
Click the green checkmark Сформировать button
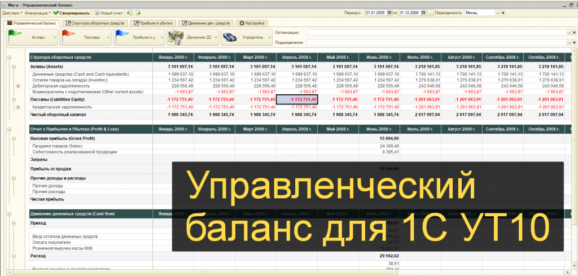pyautogui.click(x=71, y=12)
